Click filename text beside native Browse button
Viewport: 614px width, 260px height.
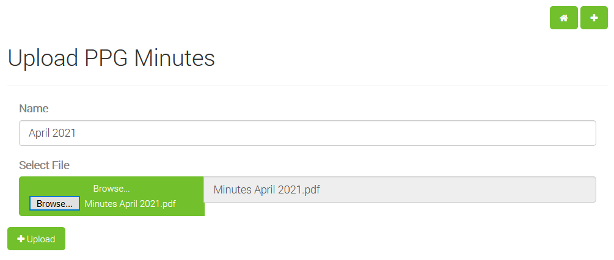pos(130,204)
